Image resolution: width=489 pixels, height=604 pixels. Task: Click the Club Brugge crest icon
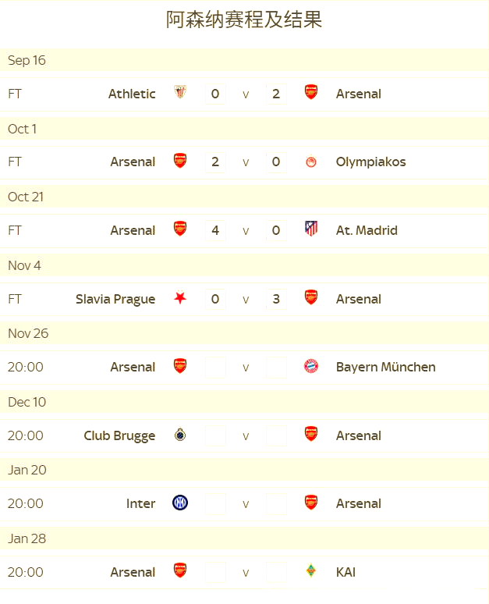click(180, 435)
